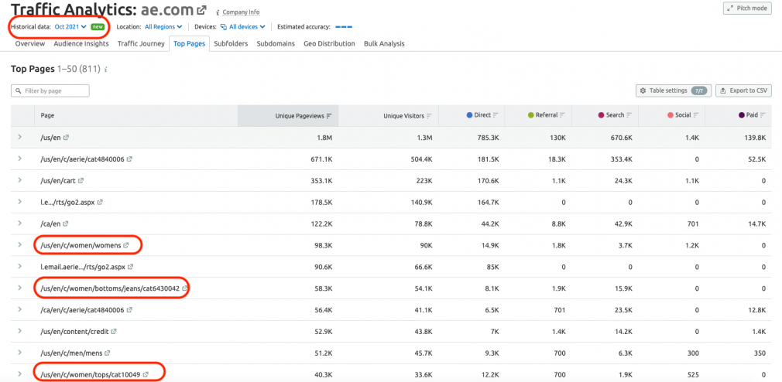The width and height of the screenshot is (782, 382).
Task: Switch to the Traffic Journey tab
Action: (x=141, y=44)
